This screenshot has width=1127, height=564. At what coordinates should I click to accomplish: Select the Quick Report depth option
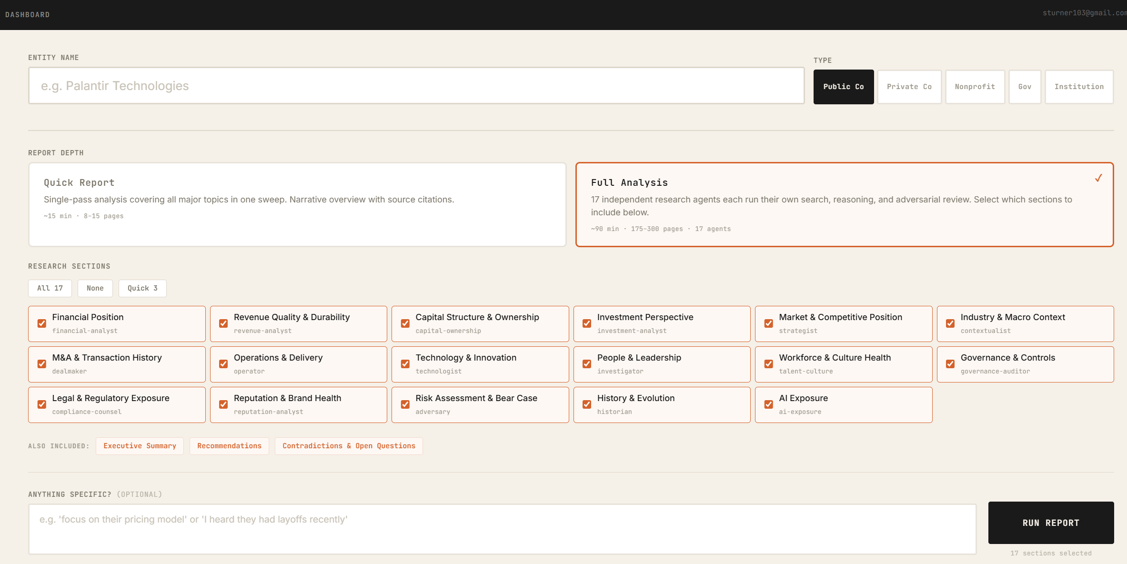(297, 204)
